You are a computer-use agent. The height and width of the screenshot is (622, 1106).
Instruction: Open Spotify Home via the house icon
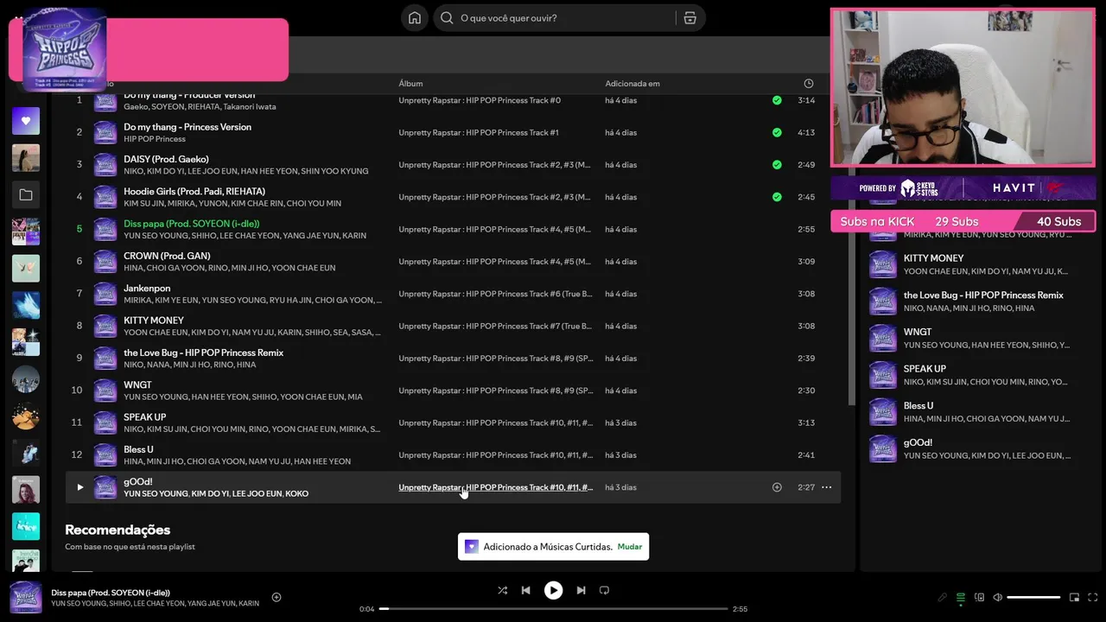click(415, 18)
